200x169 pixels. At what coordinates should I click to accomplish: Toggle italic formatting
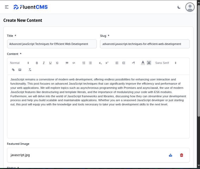(x=44, y=63)
